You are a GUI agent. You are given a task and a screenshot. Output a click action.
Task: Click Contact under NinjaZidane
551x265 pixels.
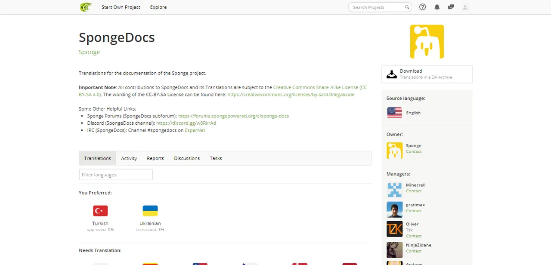pos(414,251)
